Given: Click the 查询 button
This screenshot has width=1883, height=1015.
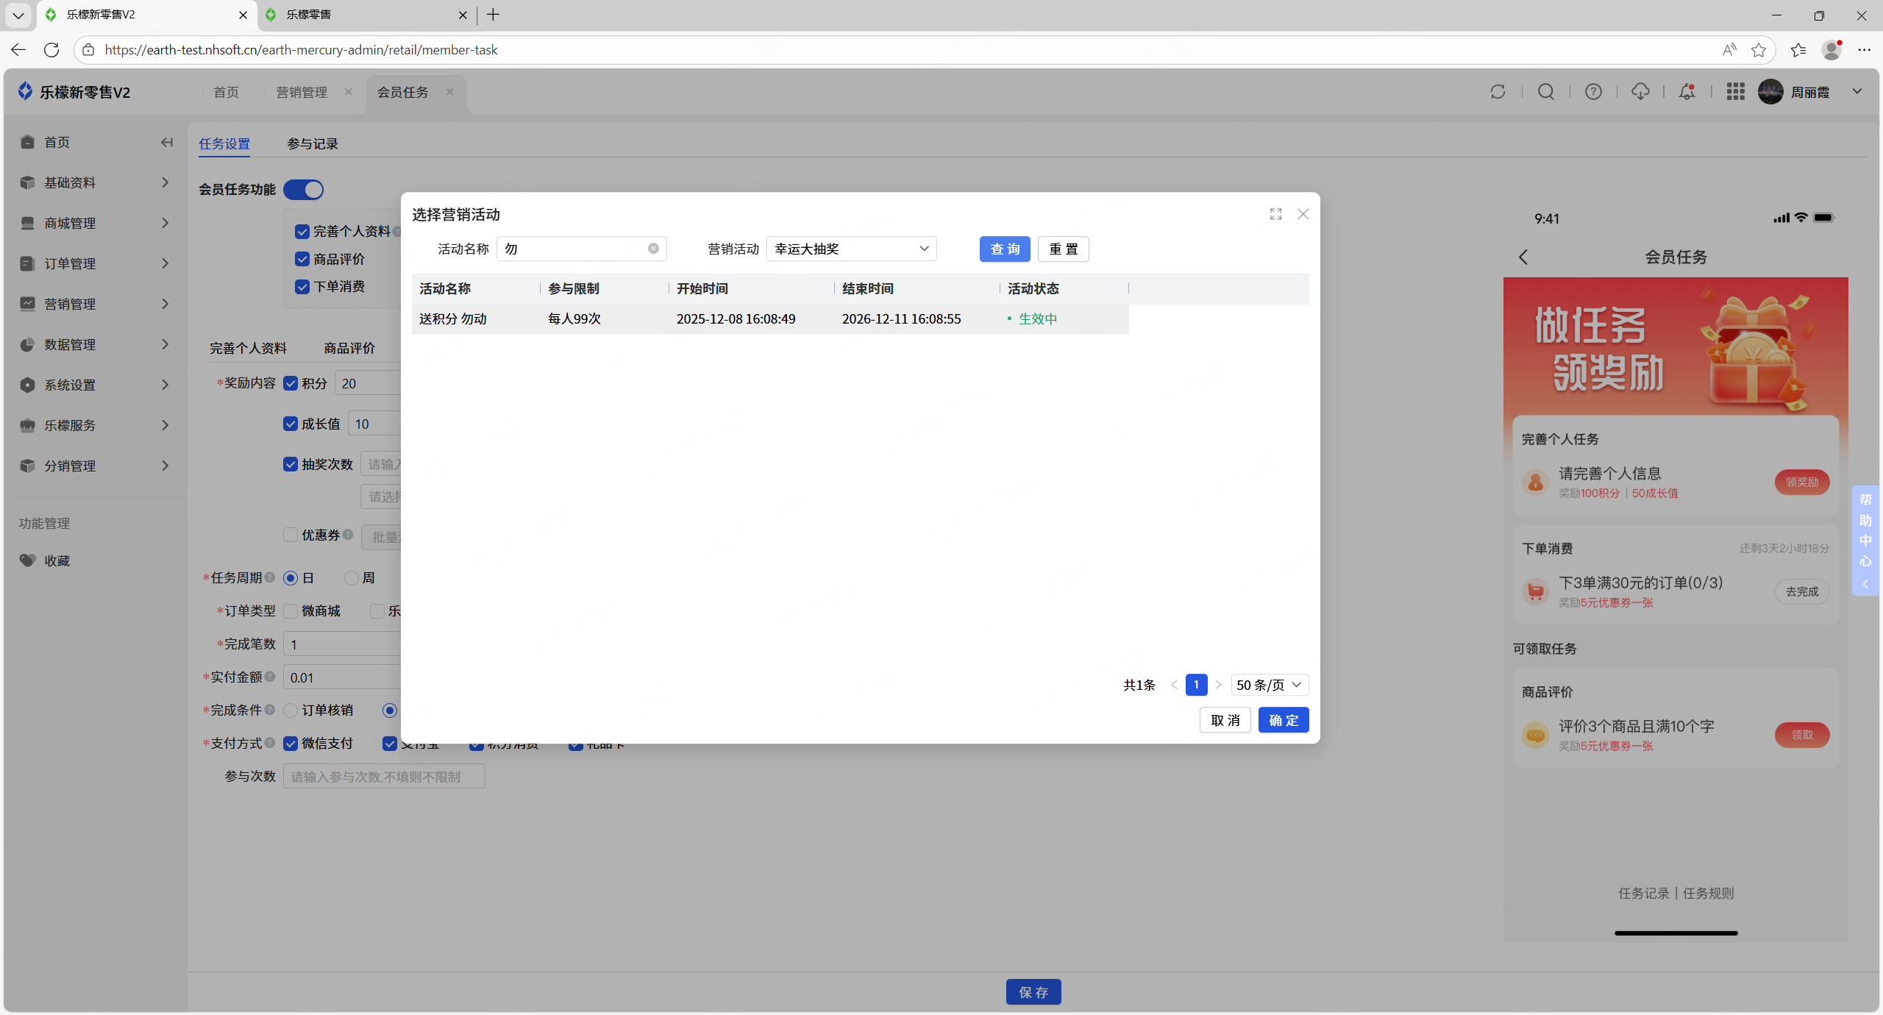Looking at the screenshot, I should pos(1004,249).
